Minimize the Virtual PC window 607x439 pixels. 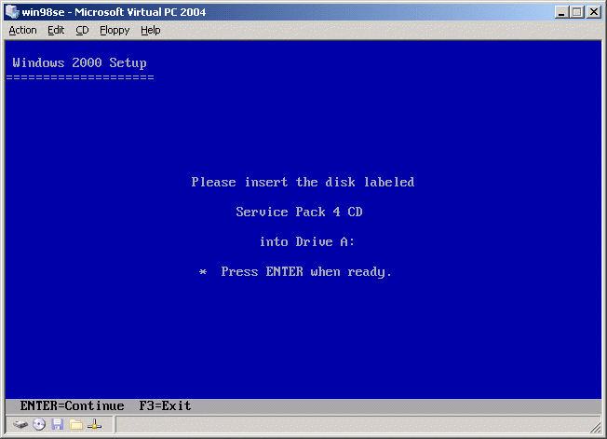point(561,12)
